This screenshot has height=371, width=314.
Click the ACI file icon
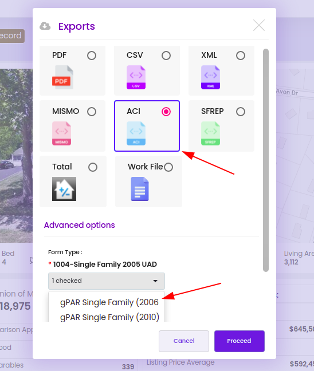[x=136, y=133]
